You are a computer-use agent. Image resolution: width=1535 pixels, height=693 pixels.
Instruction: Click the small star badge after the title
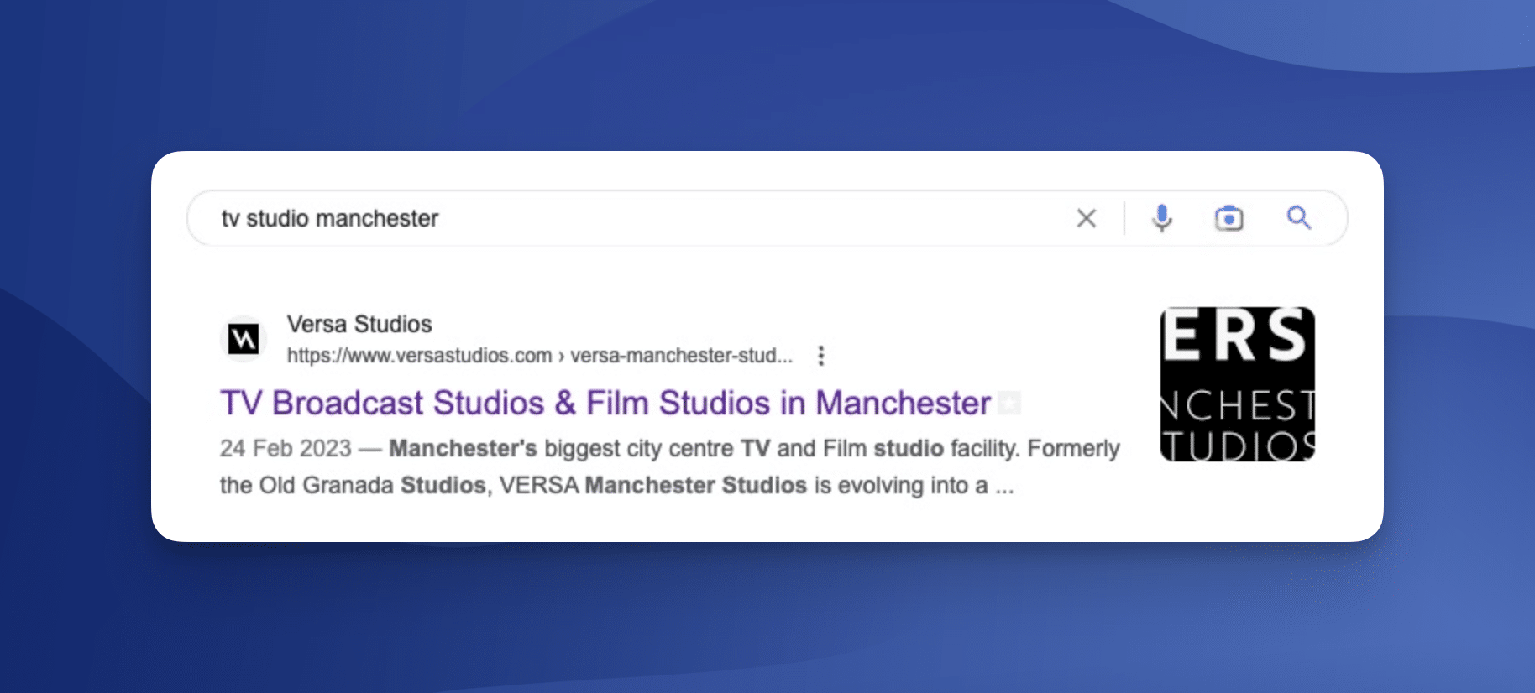pos(1009,404)
